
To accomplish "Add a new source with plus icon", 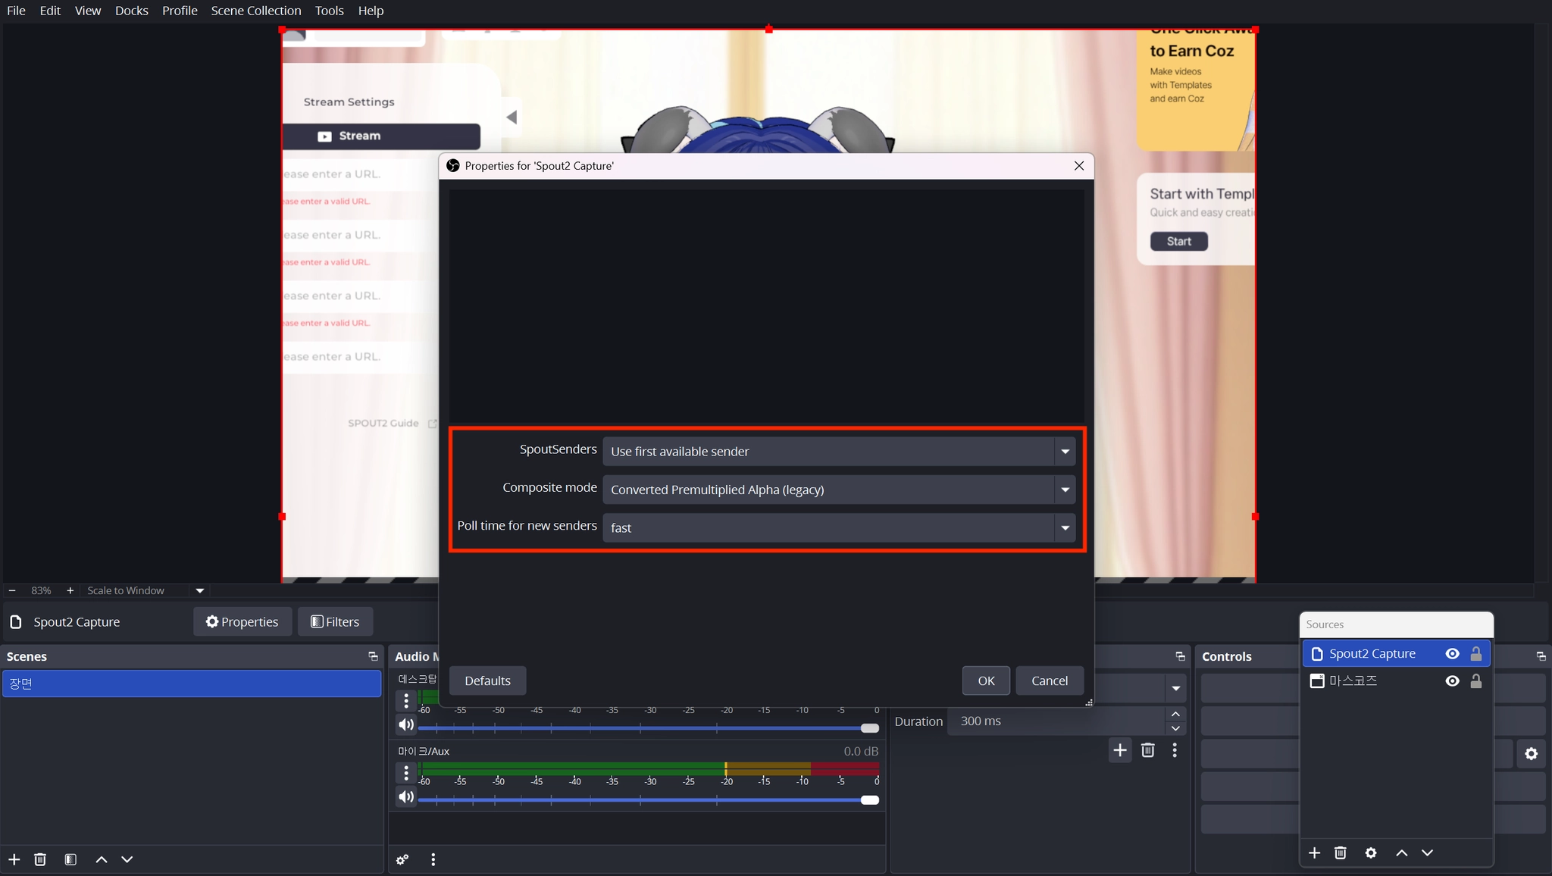I will pyautogui.click(x=1314, y=853).
